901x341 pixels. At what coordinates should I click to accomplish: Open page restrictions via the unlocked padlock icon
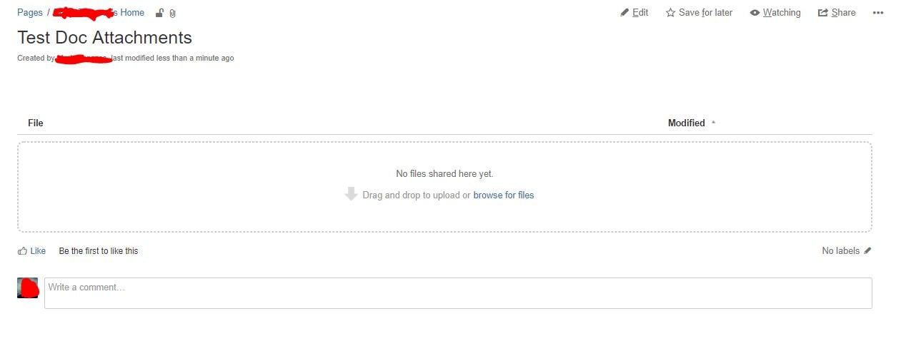pyautogui.click(x=159, y=13)
